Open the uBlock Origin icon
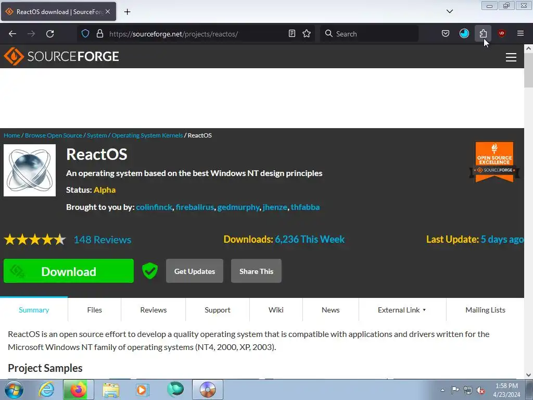This screenshot has height=400, width=533. click(501, 33)
